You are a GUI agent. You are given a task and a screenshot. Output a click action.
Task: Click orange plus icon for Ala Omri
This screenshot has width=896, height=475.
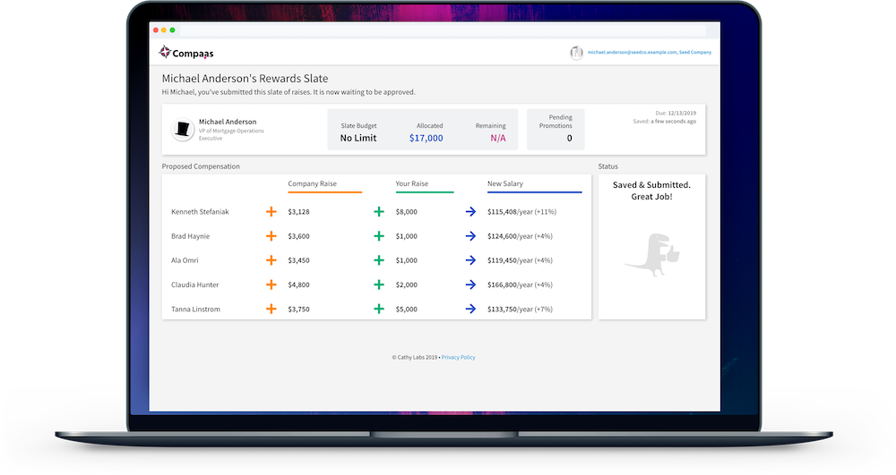(271, 260)
